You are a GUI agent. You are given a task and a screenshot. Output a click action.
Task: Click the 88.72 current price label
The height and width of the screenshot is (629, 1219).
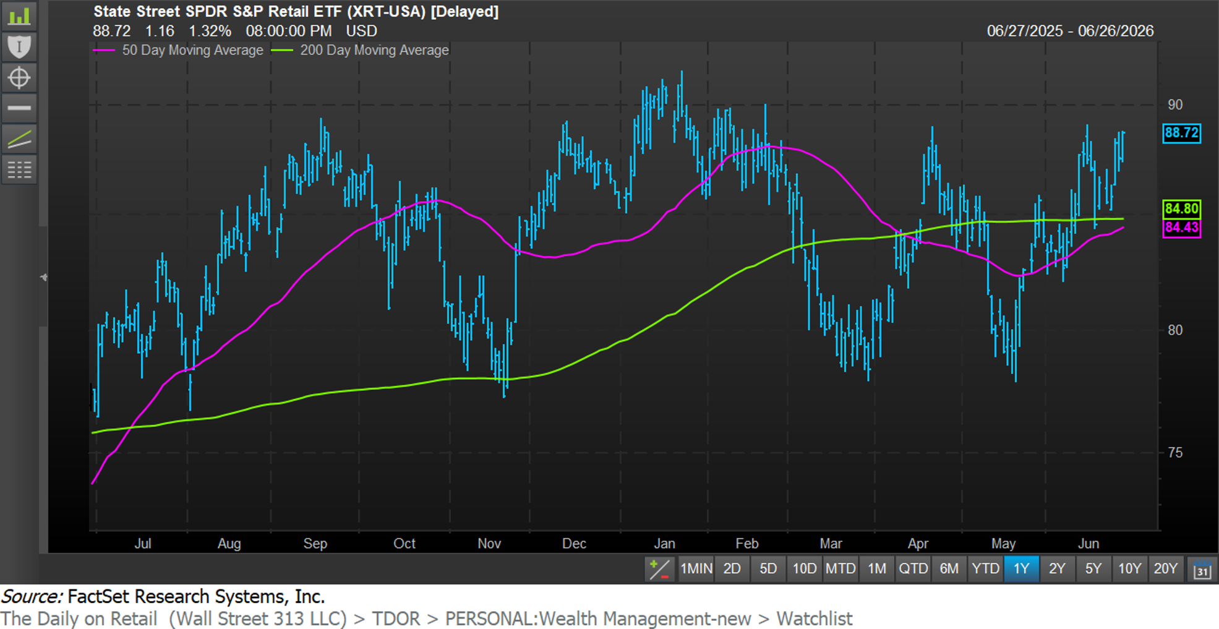click(x=1181, y=133)
